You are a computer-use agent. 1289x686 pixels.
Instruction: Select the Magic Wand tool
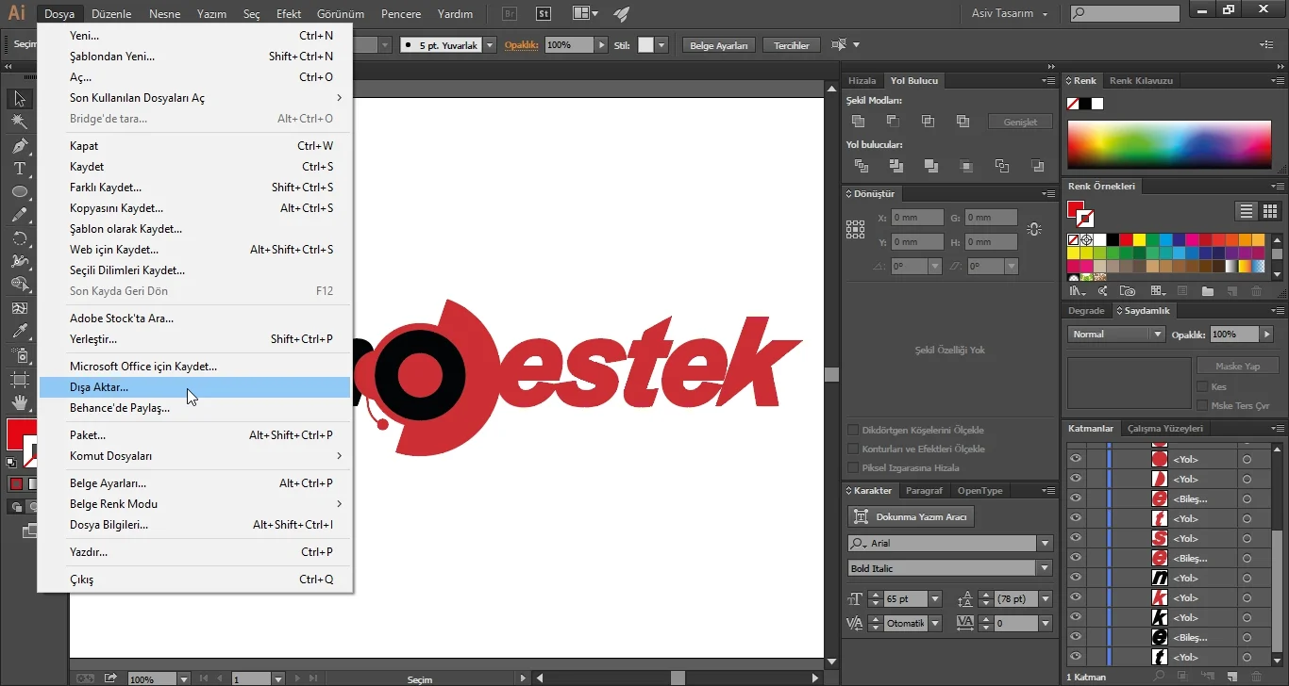tap(19, 122)
